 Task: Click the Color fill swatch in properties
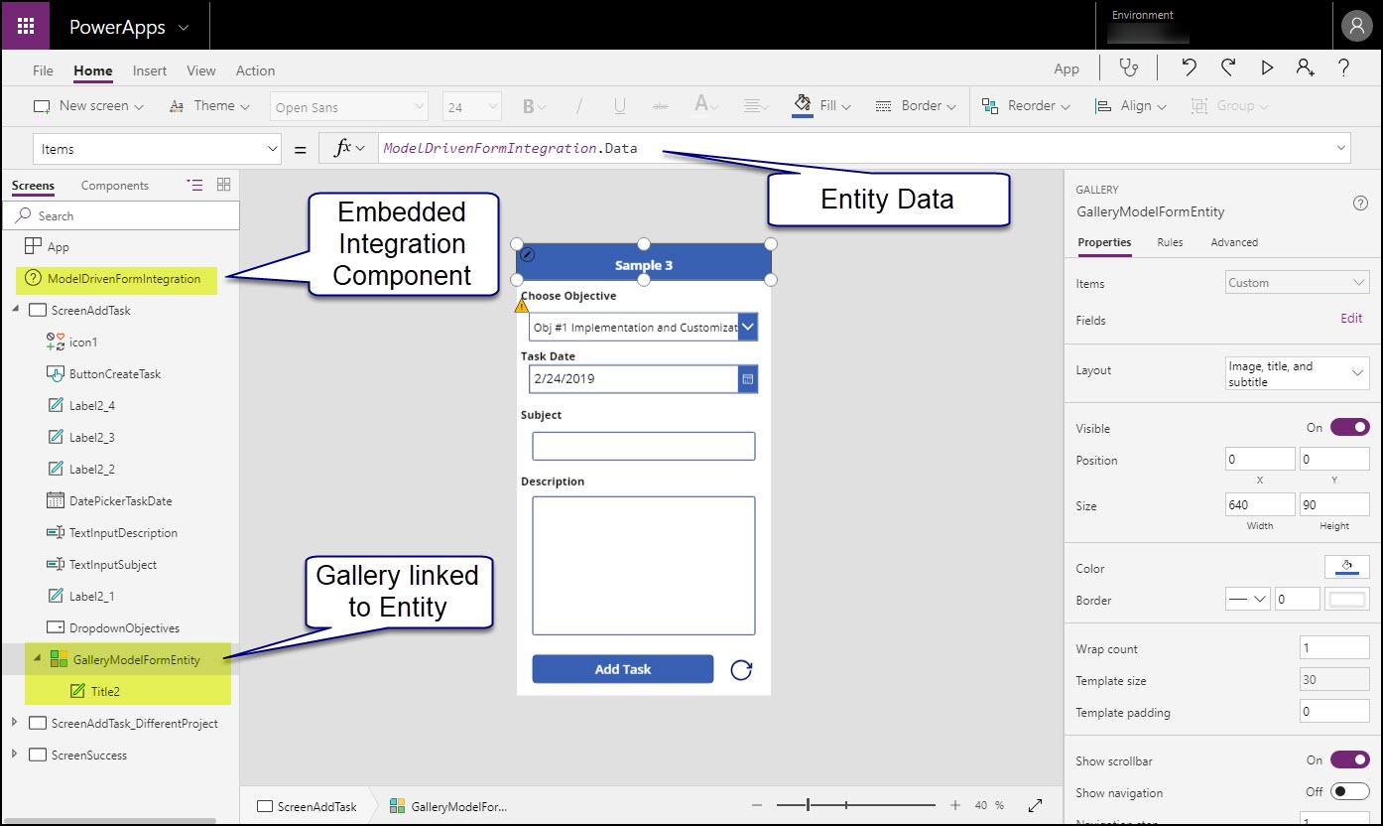[1346, 568]
